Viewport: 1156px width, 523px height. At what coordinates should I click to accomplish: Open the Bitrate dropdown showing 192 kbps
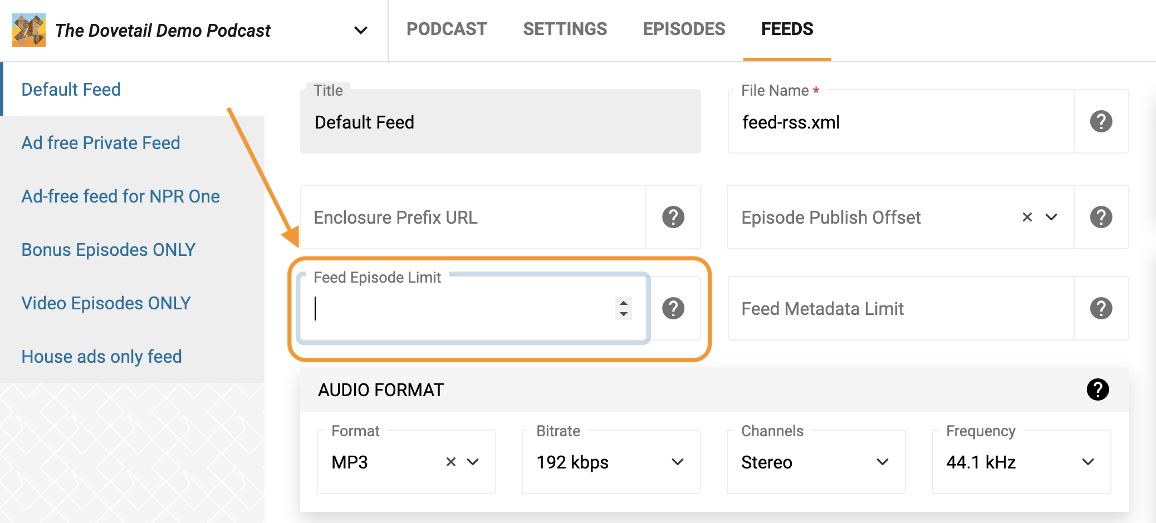pyautogui.click(x=611, y=462)
